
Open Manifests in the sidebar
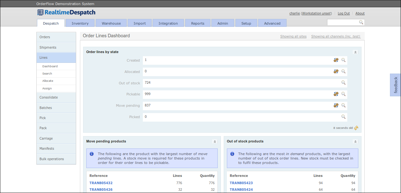(56, 148)
